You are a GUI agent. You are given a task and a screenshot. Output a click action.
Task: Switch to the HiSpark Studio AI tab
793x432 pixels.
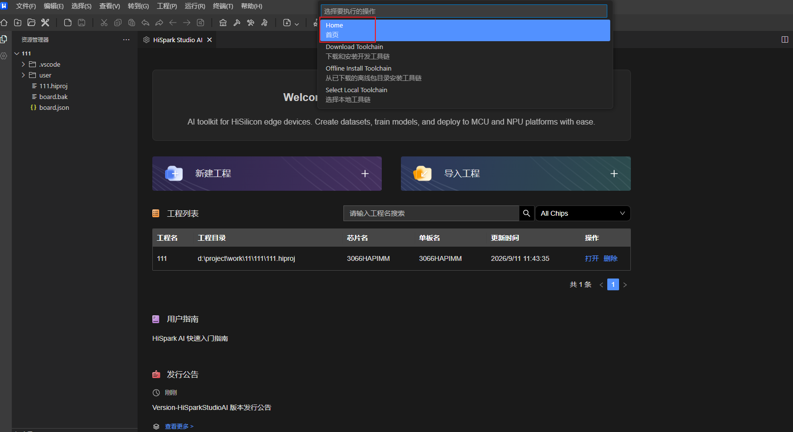pos(177,40)
